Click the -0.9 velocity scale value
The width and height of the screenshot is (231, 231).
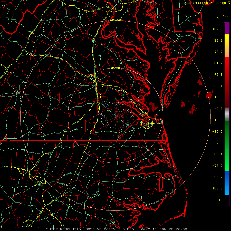coord(218,109)
